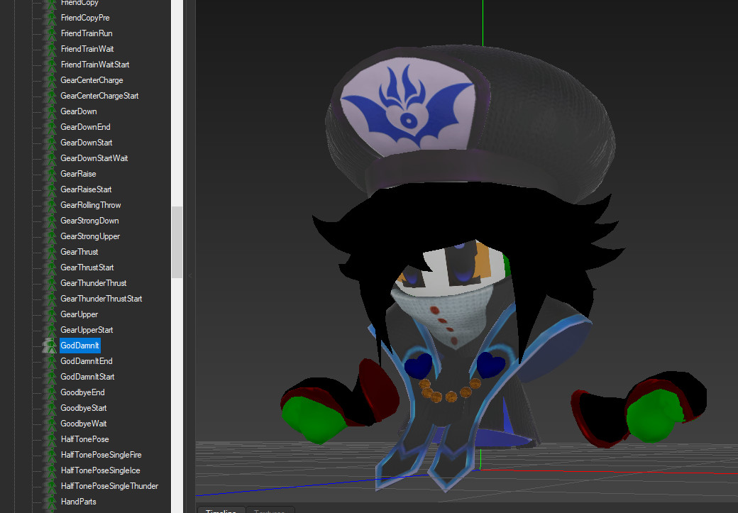Screen dimensions: 738x513
Task: Click the animation list vertical scrollbar thumb
Action: [x=177, y=241]
